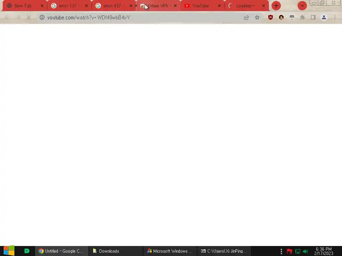Share this page icon

[x=246, y=17]
